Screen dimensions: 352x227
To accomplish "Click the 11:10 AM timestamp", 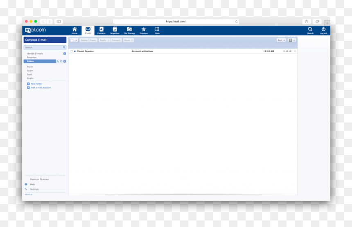I will (x=269, y=51).
